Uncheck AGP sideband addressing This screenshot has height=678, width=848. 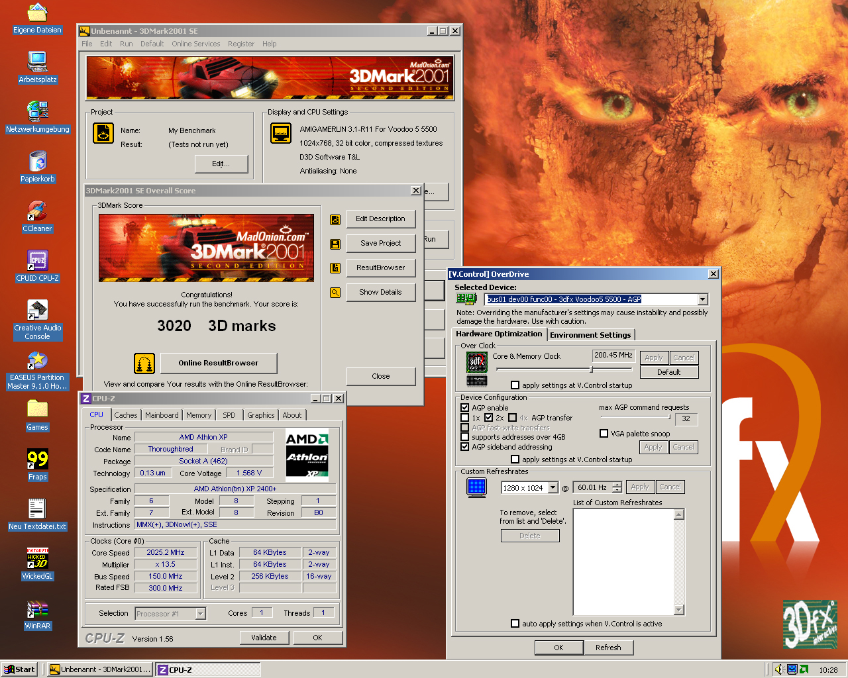click(465, 447)
